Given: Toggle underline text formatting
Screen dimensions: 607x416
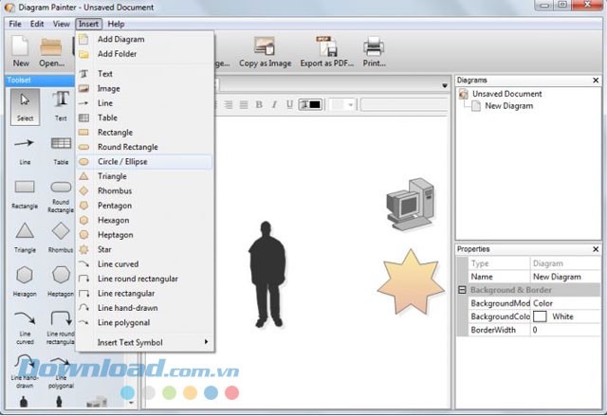Looking at the screenshot, I should [x=289, y=104].
